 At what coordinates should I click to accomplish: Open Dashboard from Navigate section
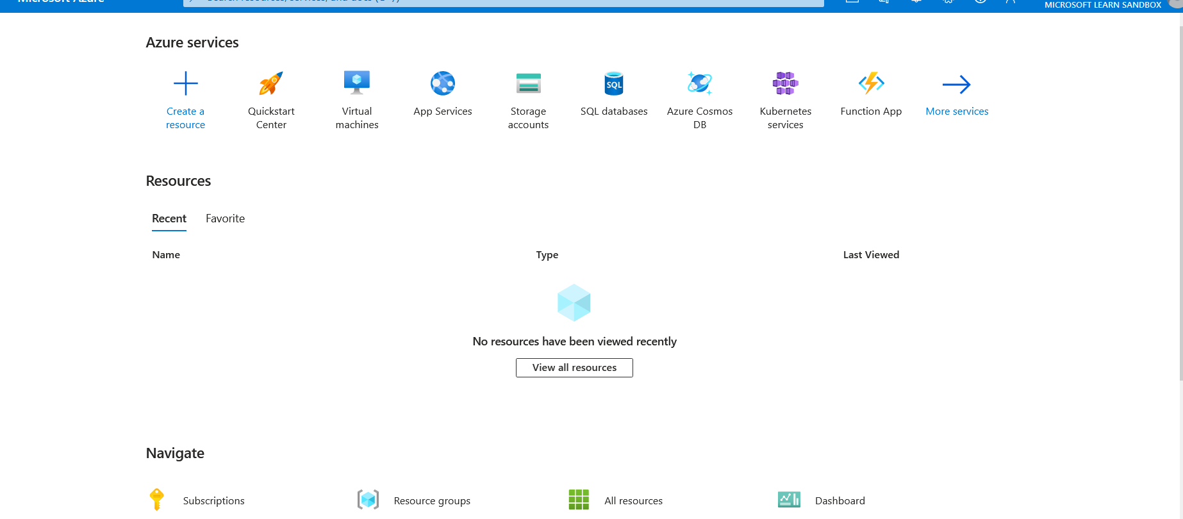pos(822,500)
